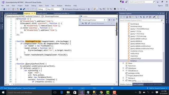169x95 pixels.
Task: Open Any CPU platform dropdown
Action: pyautogui.click(x=54, y=9)
